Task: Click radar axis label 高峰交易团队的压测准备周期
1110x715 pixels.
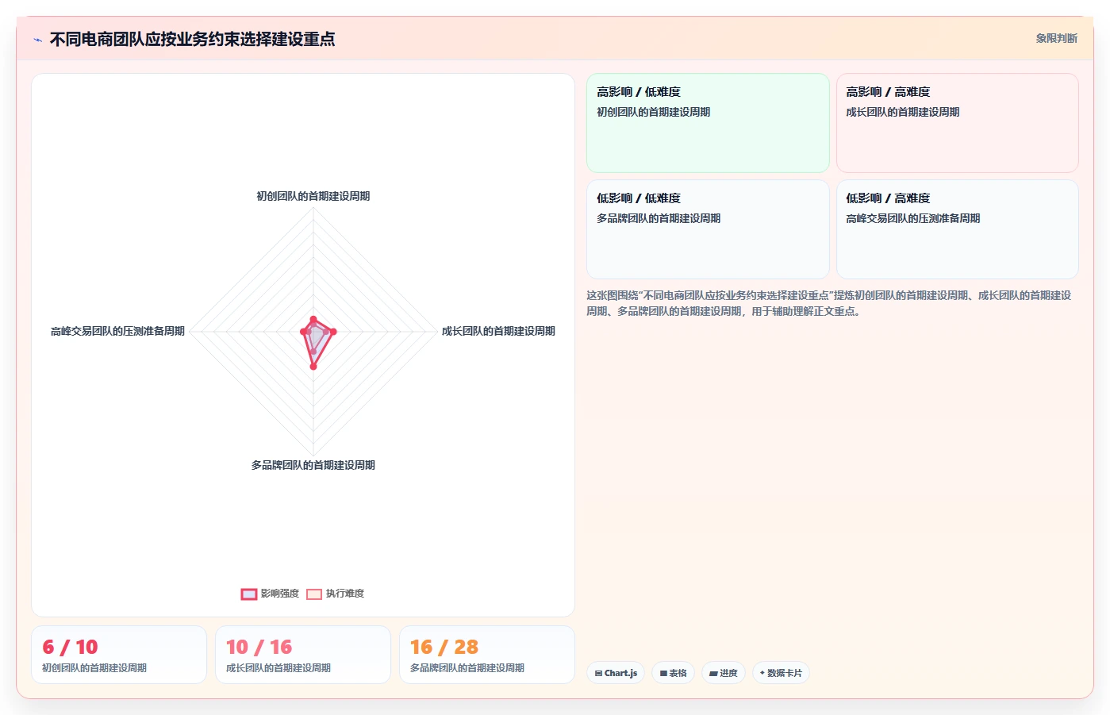Action: (x=117, y=331)
